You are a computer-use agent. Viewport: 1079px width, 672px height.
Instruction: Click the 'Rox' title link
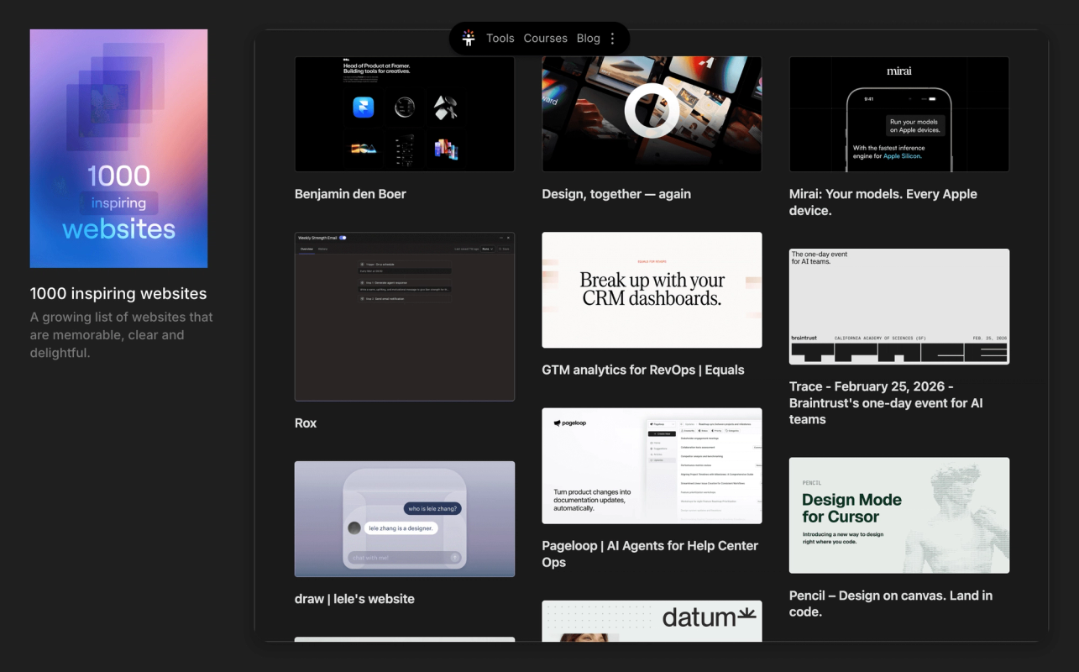306,423
